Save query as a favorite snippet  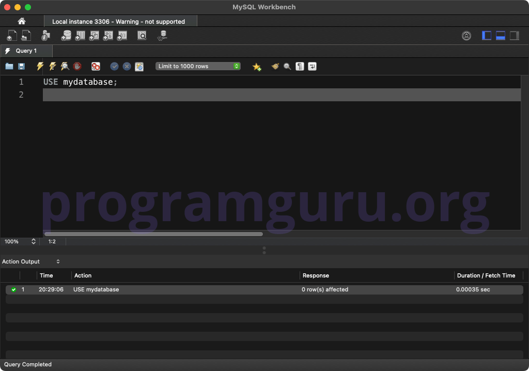(257, 67)
